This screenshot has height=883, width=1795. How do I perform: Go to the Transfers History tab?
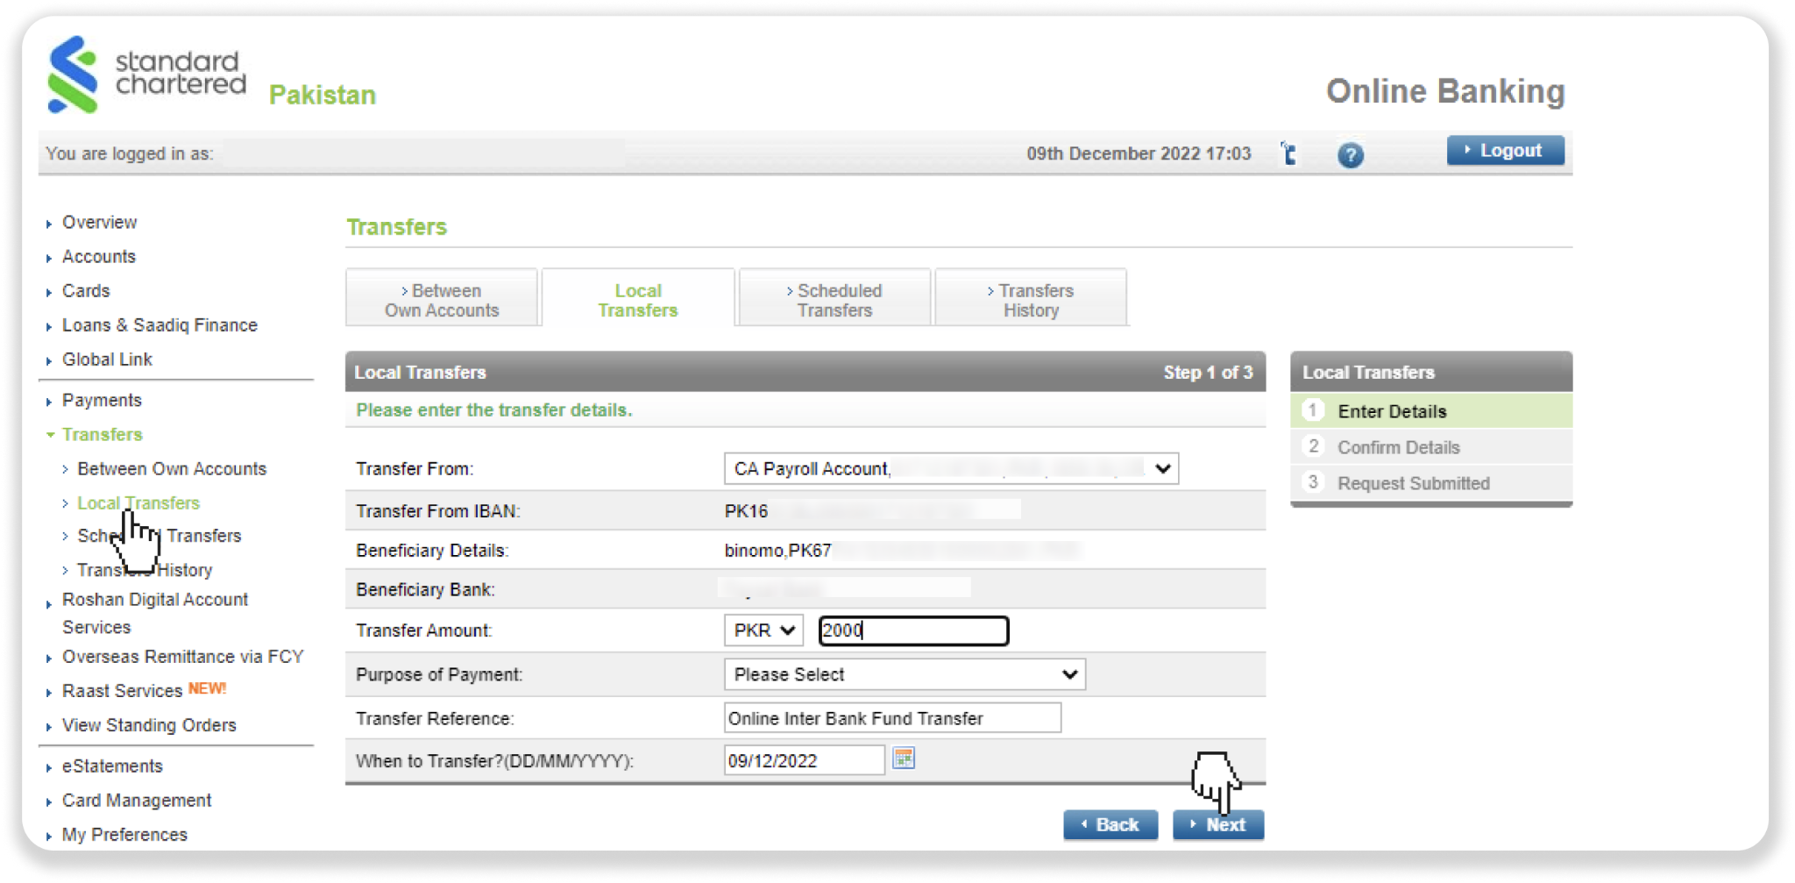(x=1031, y=300)
